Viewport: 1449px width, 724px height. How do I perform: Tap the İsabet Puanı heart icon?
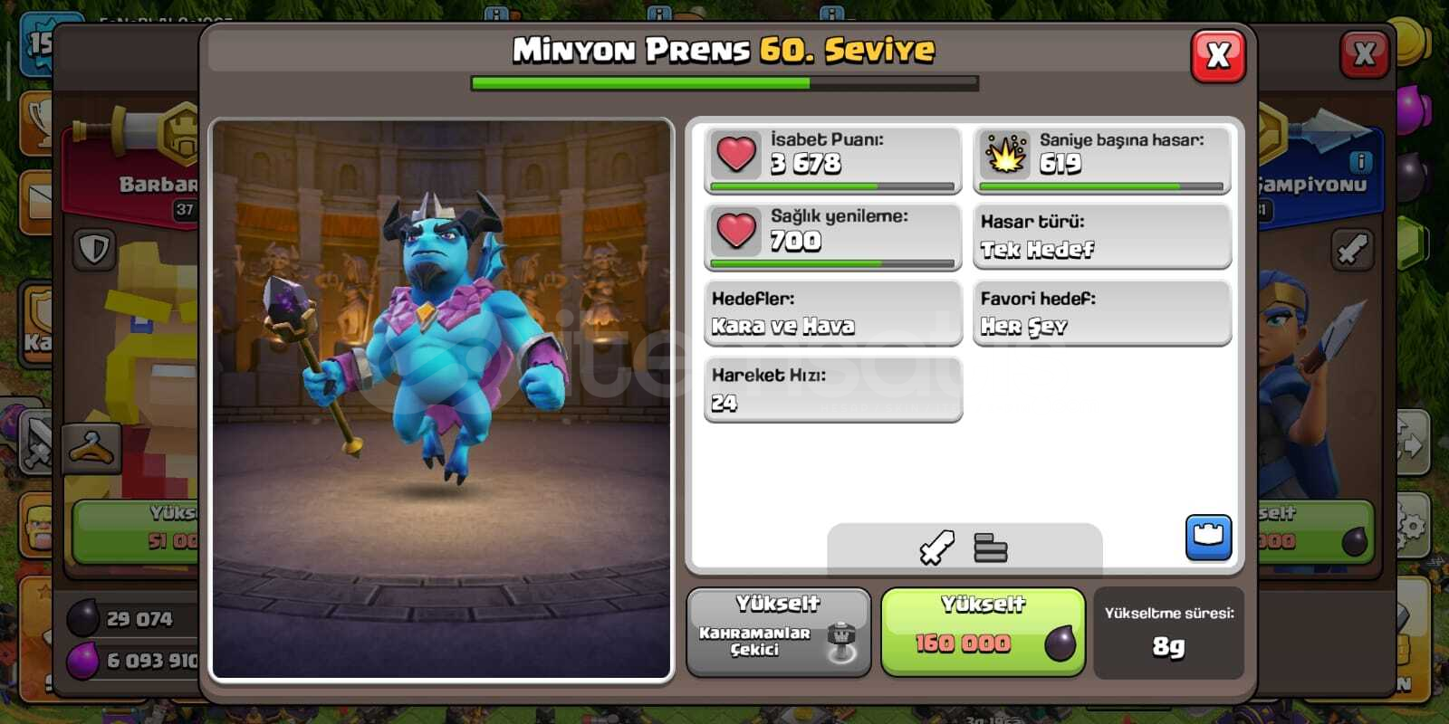pos(735,154)
